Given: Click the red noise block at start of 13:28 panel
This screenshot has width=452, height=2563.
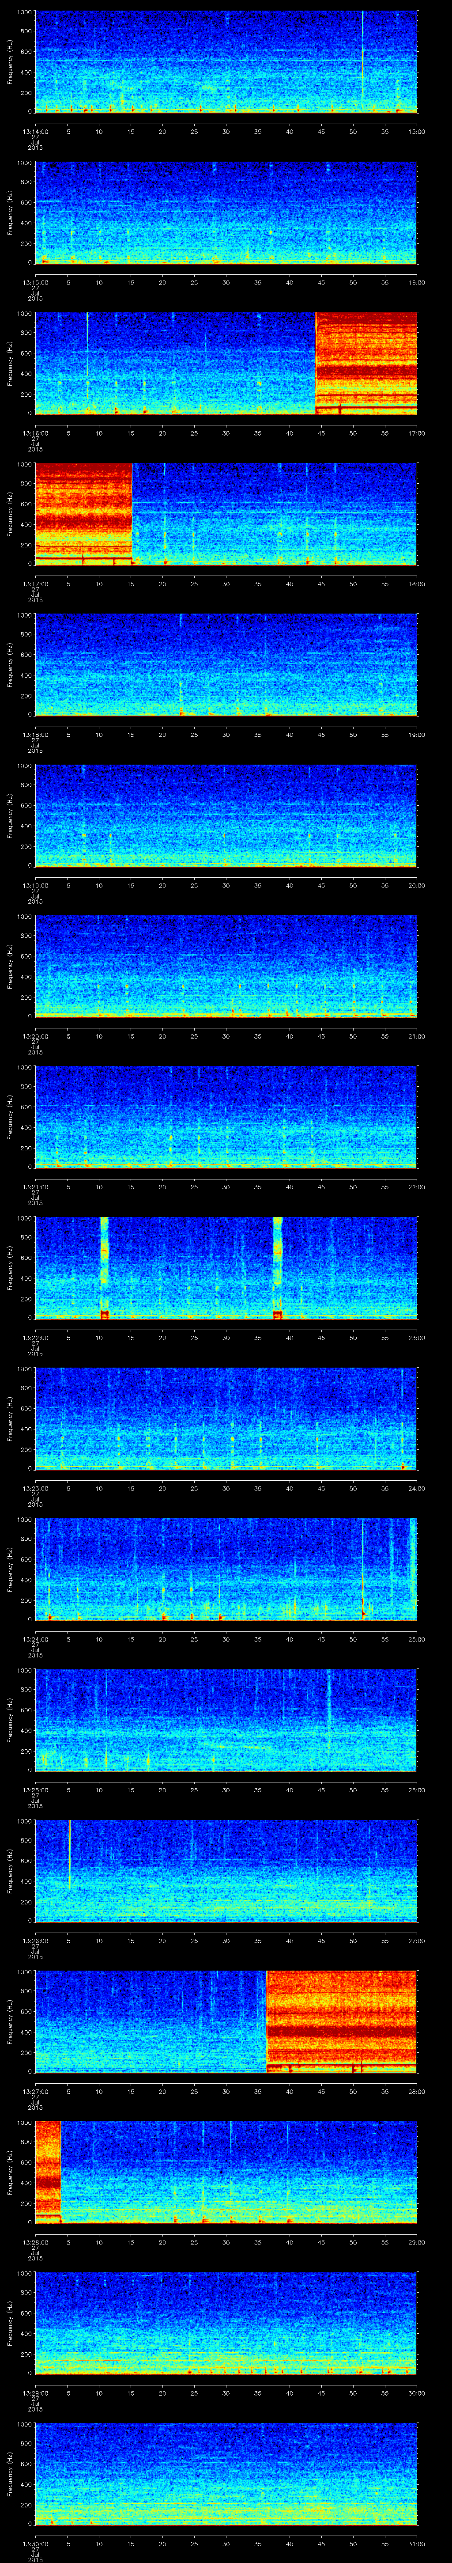Looking at the screenshot, I should [48, 2172].
